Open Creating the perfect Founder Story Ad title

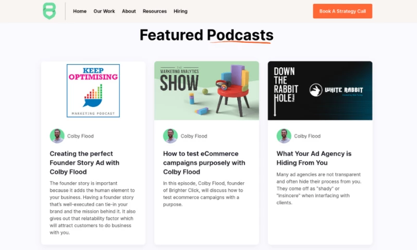click(x=84, y=162)
